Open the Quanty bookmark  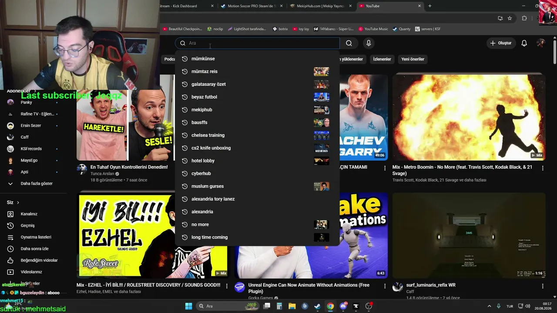tap(401, 29)
